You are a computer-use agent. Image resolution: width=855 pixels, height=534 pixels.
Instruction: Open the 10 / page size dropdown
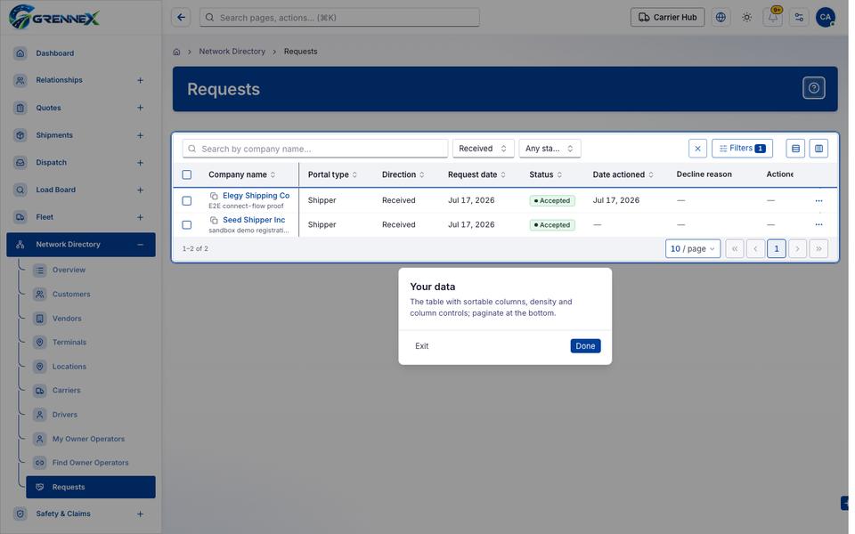[693, 248]
